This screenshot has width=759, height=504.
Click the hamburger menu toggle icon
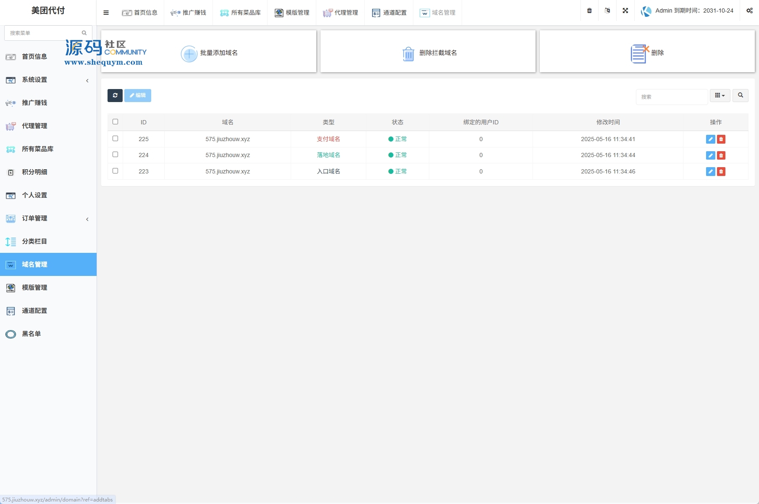106,13
